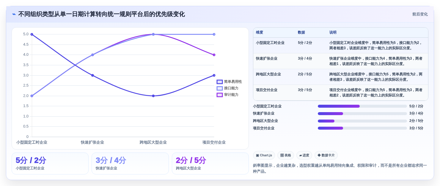Click the 斜率图显示 summary paragraph
The width and height of the screenshot is (440, 186).
click(340, 168)
